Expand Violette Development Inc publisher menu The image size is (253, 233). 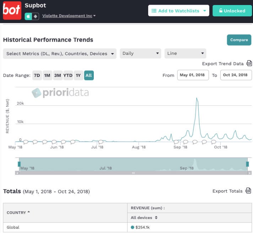(x=69, y=16)
